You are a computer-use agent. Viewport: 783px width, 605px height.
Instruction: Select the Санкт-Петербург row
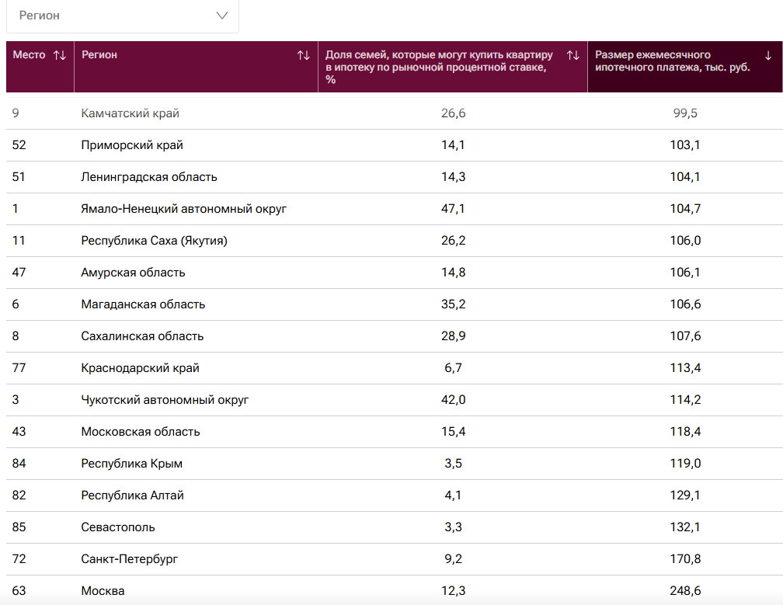tap(130, 559)
